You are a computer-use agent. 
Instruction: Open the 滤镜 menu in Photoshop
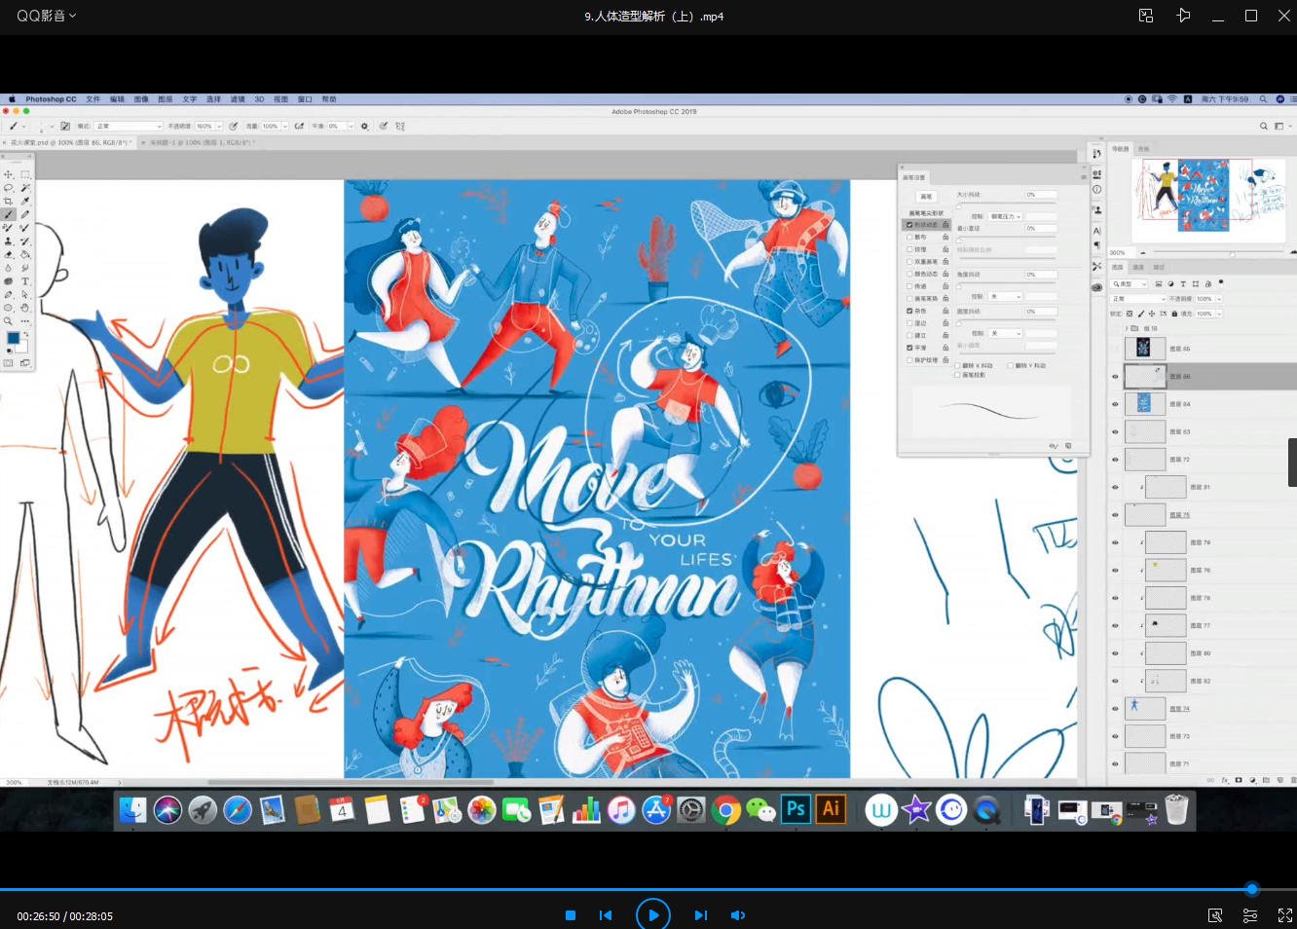(x=238, y=99)
